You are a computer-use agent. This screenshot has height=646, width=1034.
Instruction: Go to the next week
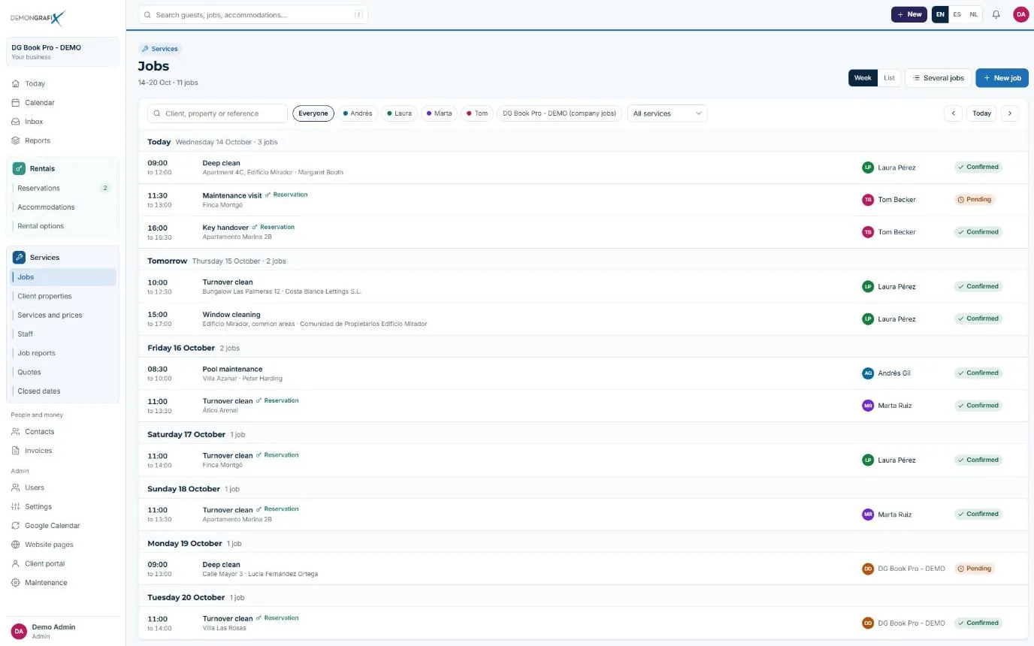(x=1010, y=113)
